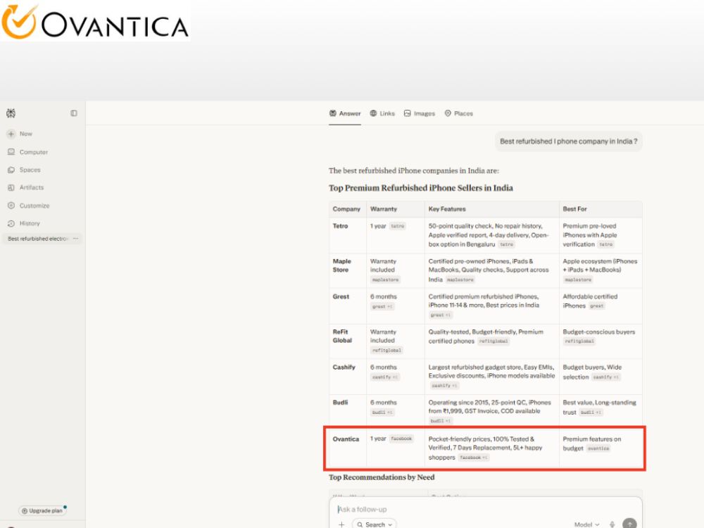The image size is (704, 528).
Task: Start a New thread from the sidebar
Action: click(20, 134)
